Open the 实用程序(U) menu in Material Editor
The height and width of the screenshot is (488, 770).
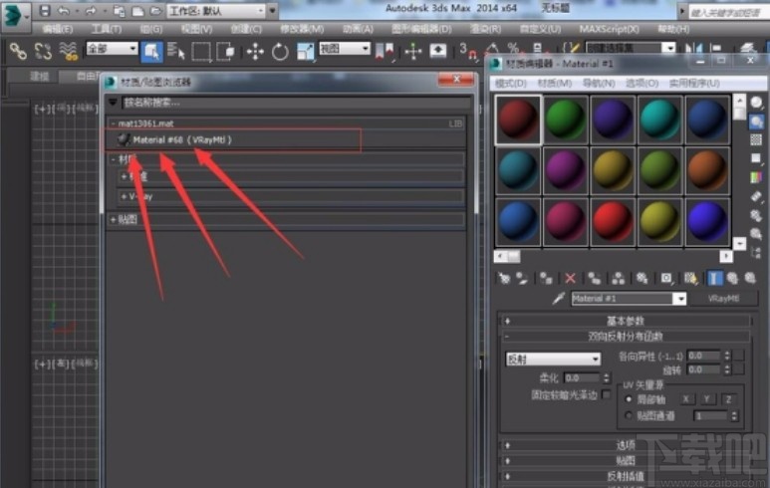coord(694,83)
